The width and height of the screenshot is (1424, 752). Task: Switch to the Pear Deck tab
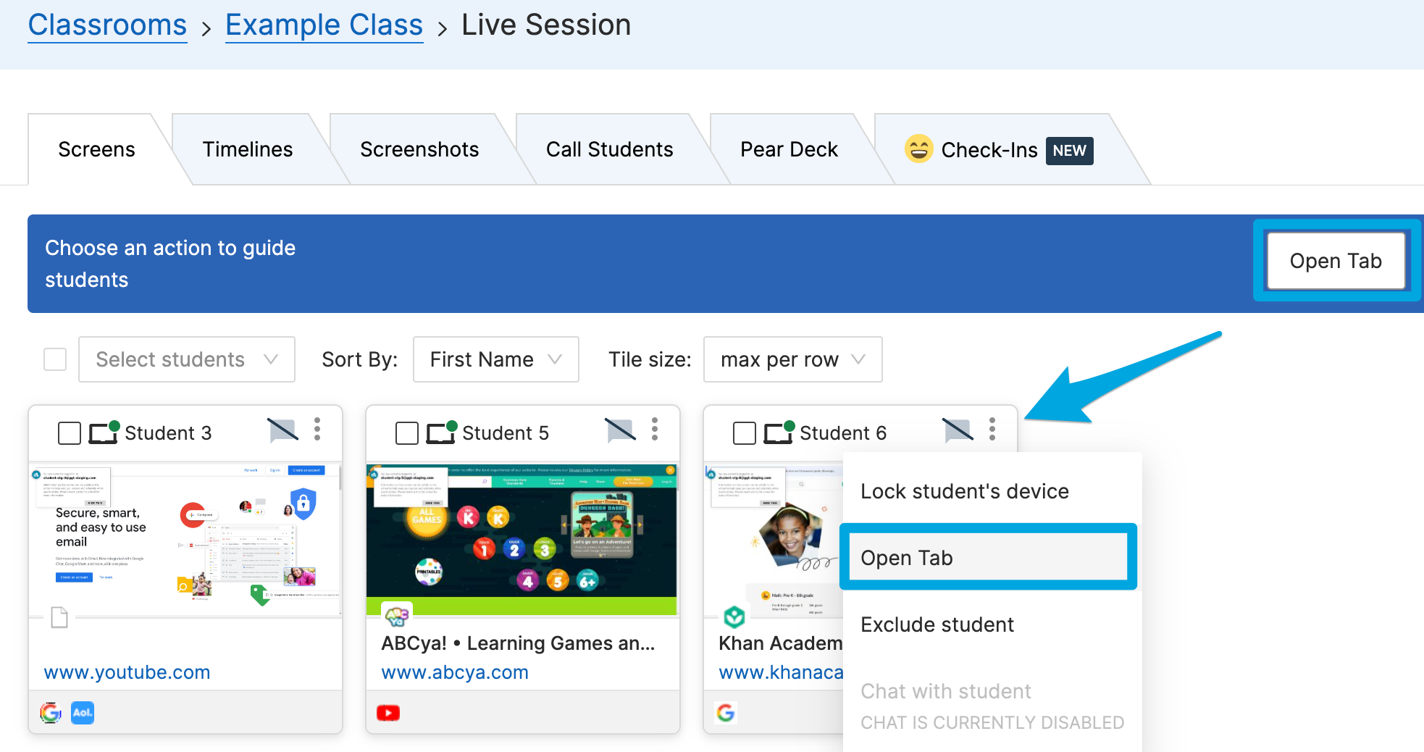click(x=789, y=149)
